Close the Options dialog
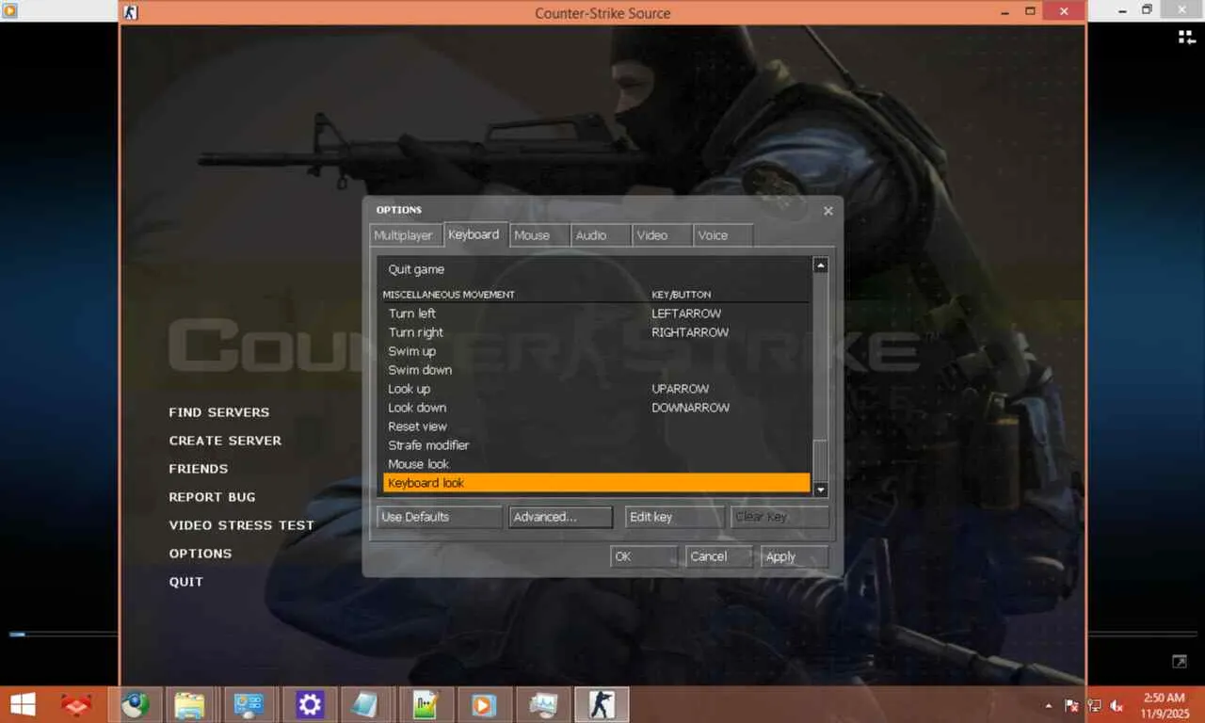Image resolution: width=1205 pixels, height=723 pixels. click(x=828, y=211)
